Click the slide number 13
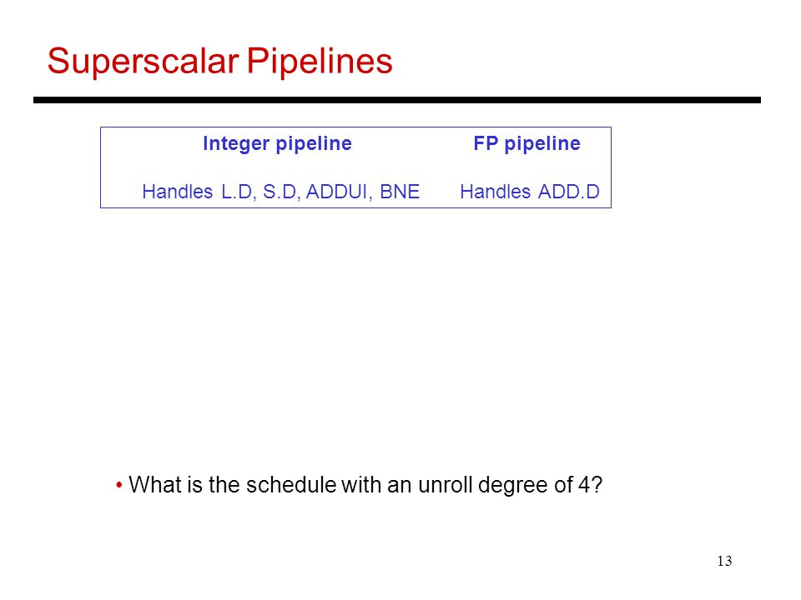This screenshot has height=600, width=801. pos(724,561)
